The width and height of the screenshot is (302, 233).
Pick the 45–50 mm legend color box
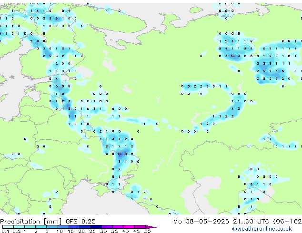click(140, 227)
